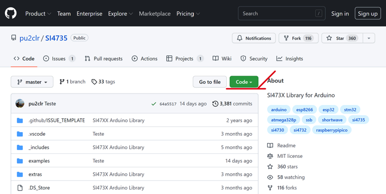
Task: Select the si4730 topic tag
Action: click(x=278, y=130)
